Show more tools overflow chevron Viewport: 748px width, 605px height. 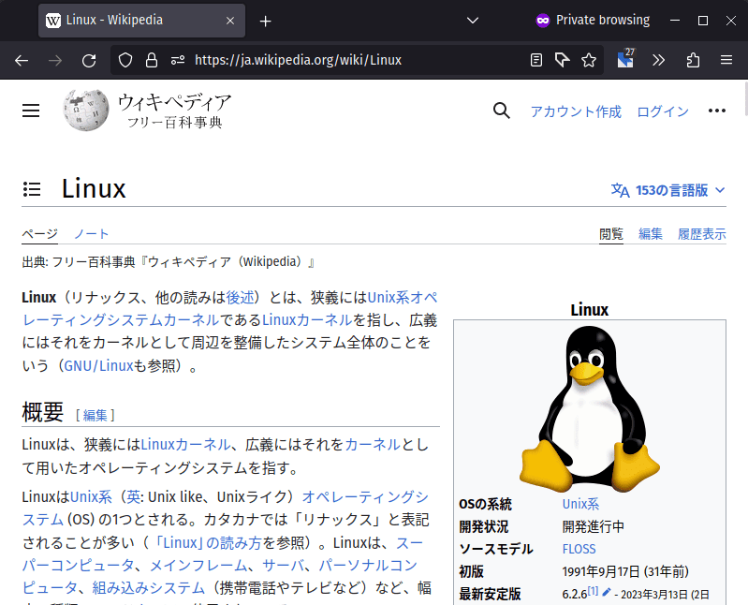tap(658, 60)
